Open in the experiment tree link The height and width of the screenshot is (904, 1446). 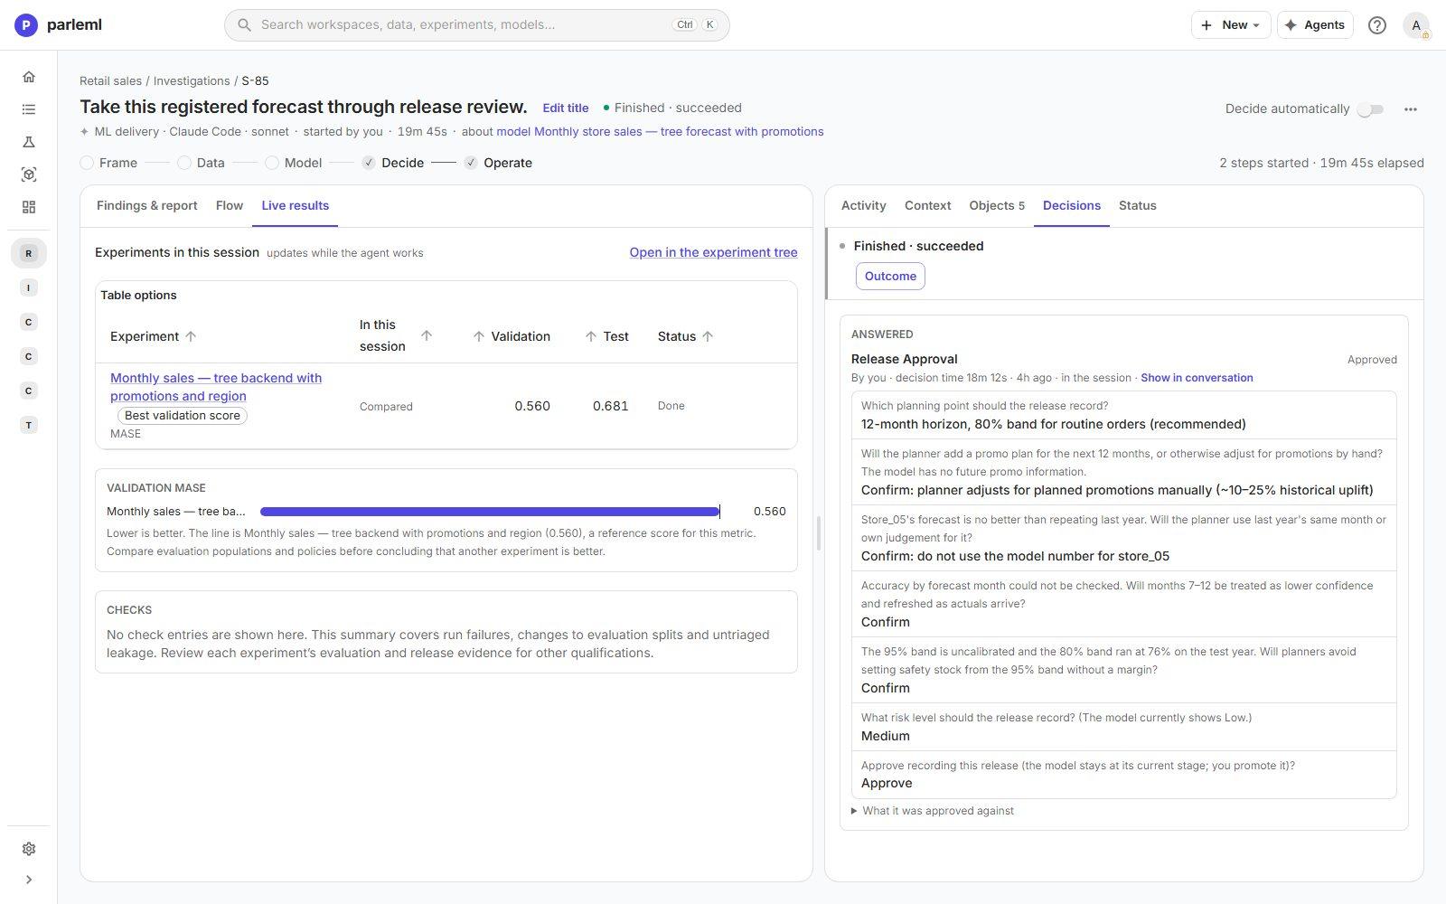coord(714,253)
